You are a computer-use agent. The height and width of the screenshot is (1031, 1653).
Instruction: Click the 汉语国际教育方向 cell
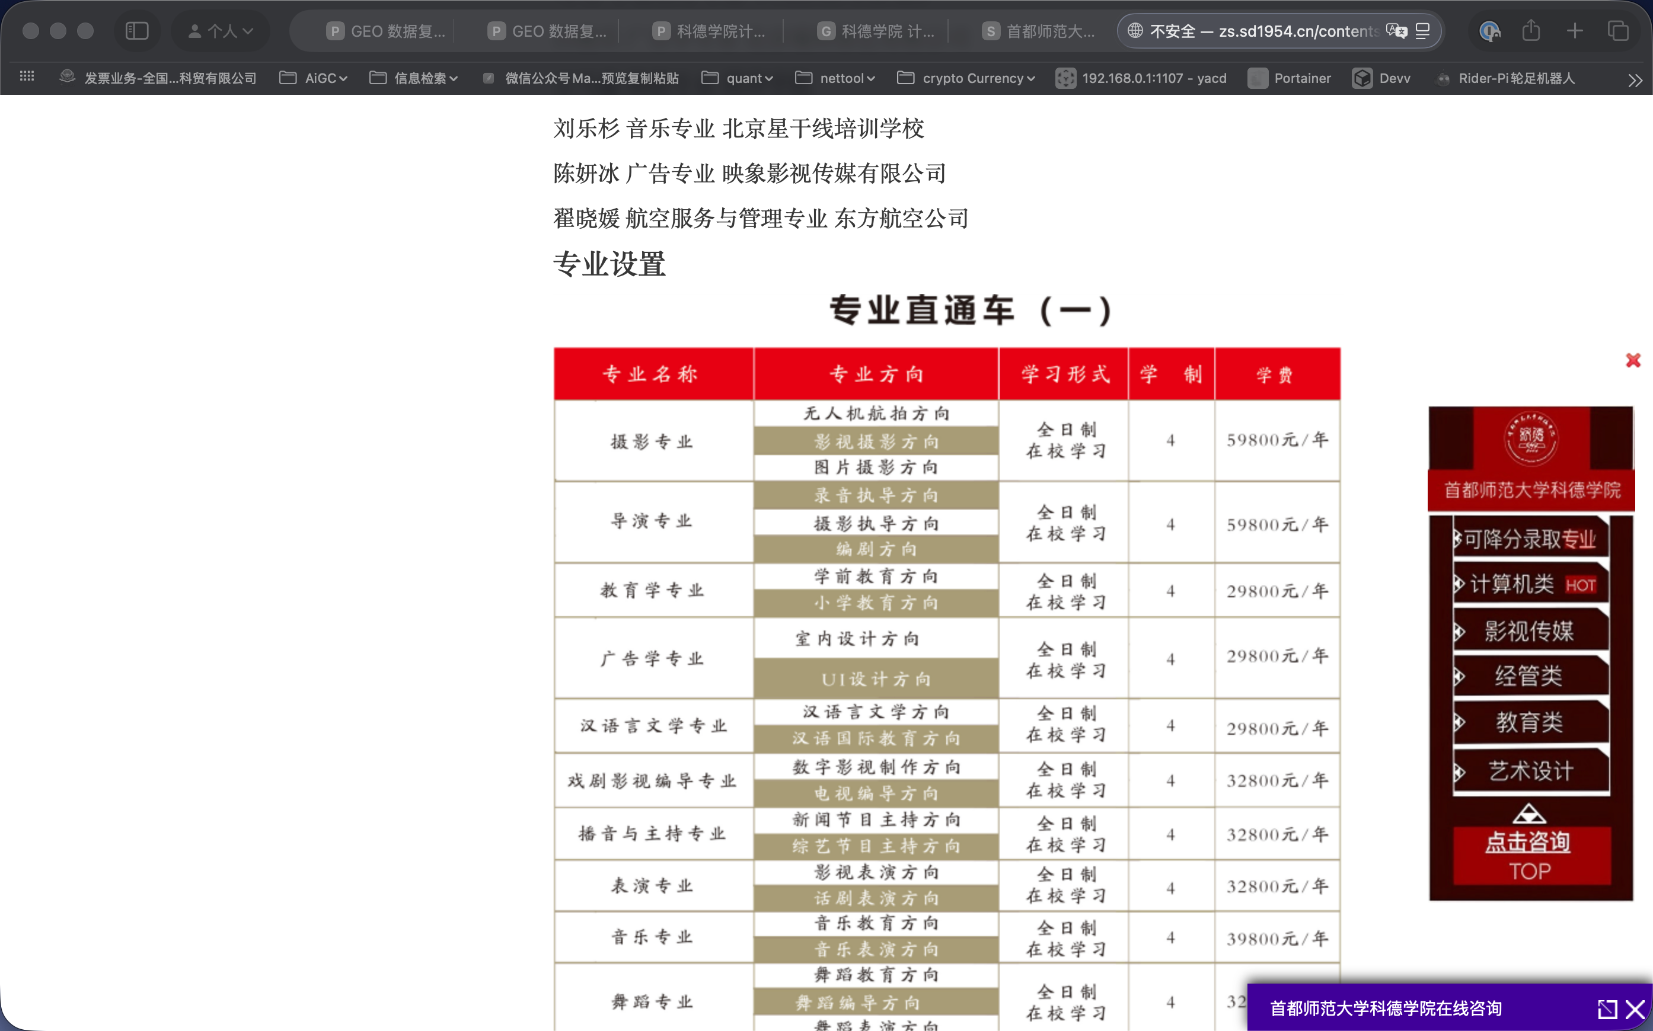(876, 738)
